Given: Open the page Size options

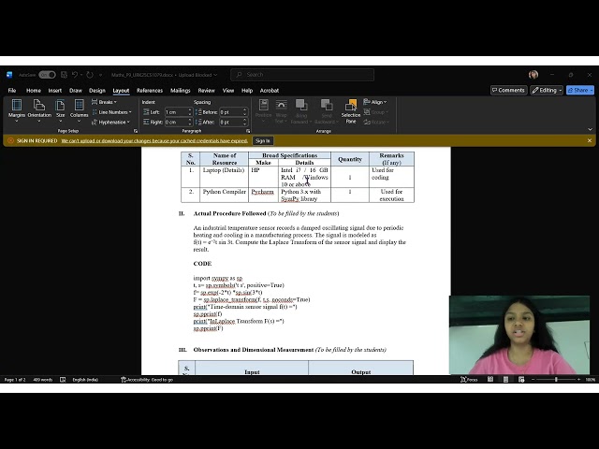Looking at the screenshot, I should (60, 110).
